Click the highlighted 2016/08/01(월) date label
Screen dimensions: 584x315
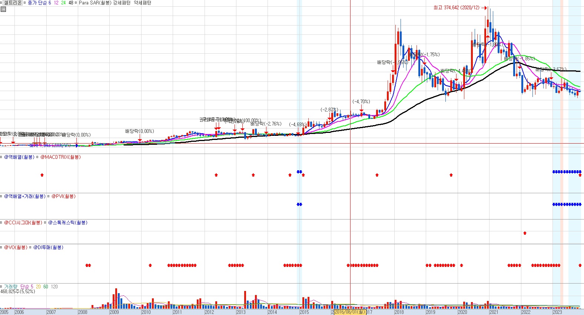coord(350,312)
